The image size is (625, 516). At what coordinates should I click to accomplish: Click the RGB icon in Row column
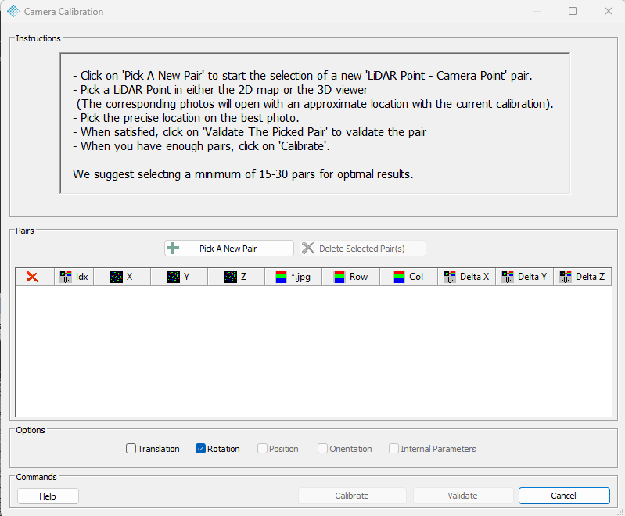pos(339,277)
